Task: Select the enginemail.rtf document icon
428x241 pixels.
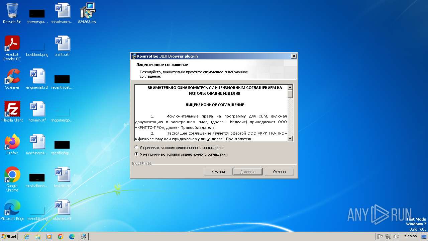Action: pos(37,79)
